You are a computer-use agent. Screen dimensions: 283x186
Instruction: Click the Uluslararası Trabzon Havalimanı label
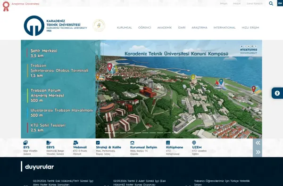click(x=61, y=113)
